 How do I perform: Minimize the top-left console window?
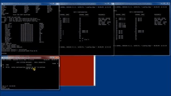point(51,4)
